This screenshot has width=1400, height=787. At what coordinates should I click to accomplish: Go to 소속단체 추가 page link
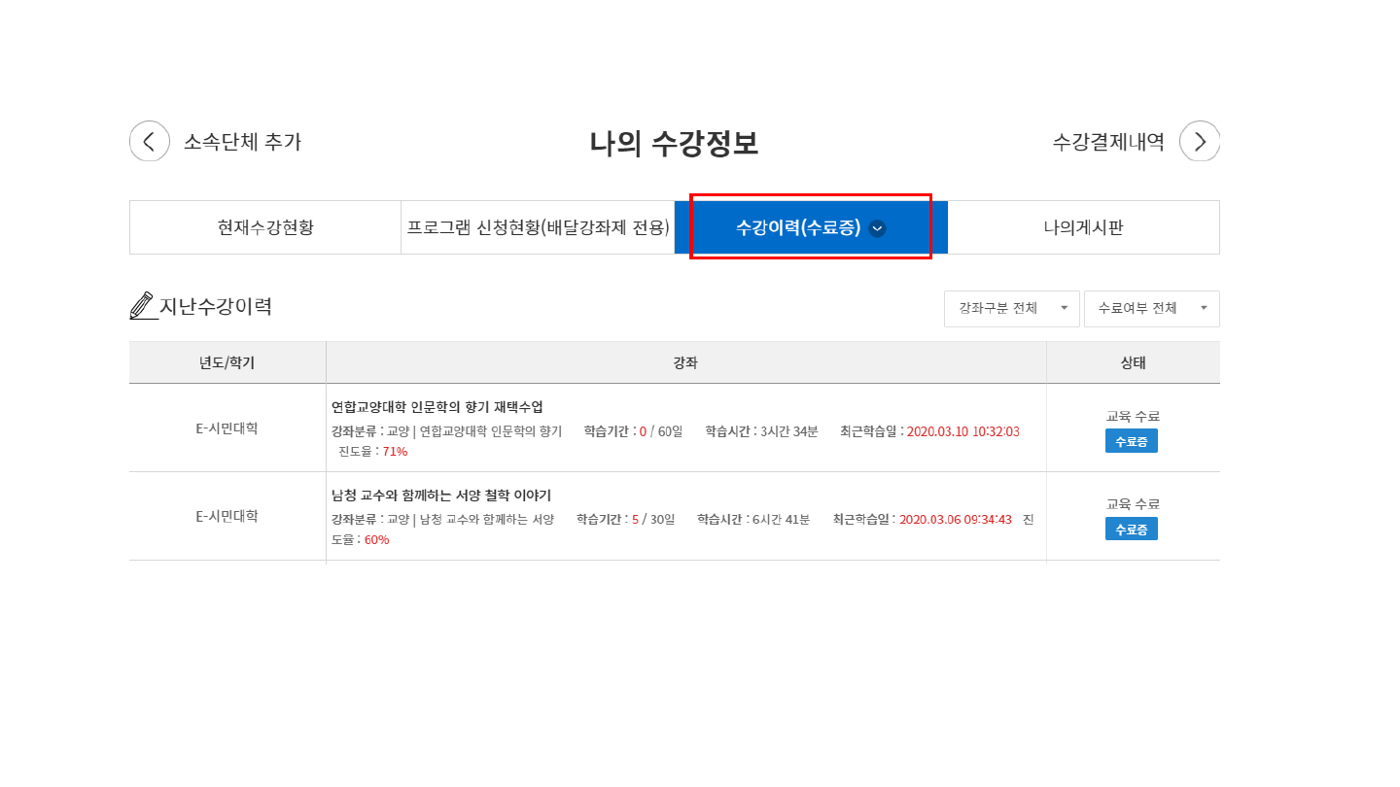242,142
